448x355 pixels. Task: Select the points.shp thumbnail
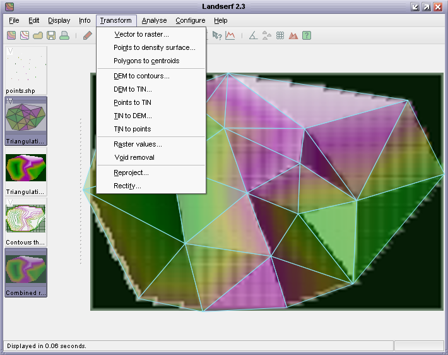coord(26,67)
